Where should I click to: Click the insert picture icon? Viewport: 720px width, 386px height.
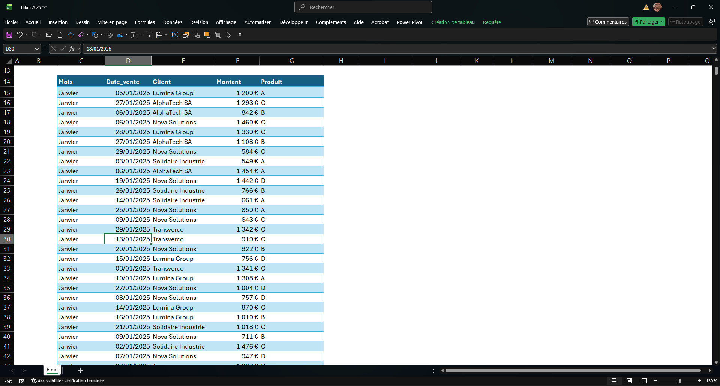(x=120, y=35)
